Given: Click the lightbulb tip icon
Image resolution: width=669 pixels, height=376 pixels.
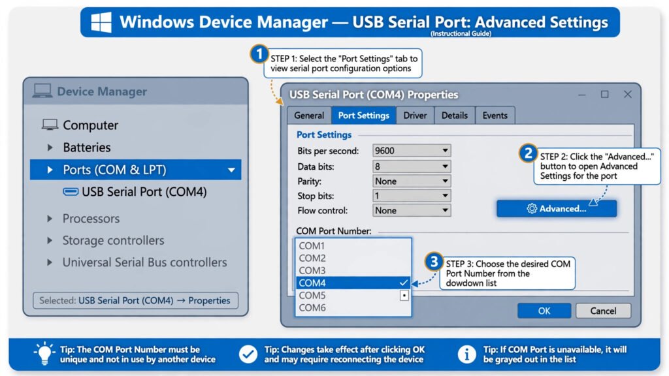Looking at the screenshot, I should click(44, 354).
